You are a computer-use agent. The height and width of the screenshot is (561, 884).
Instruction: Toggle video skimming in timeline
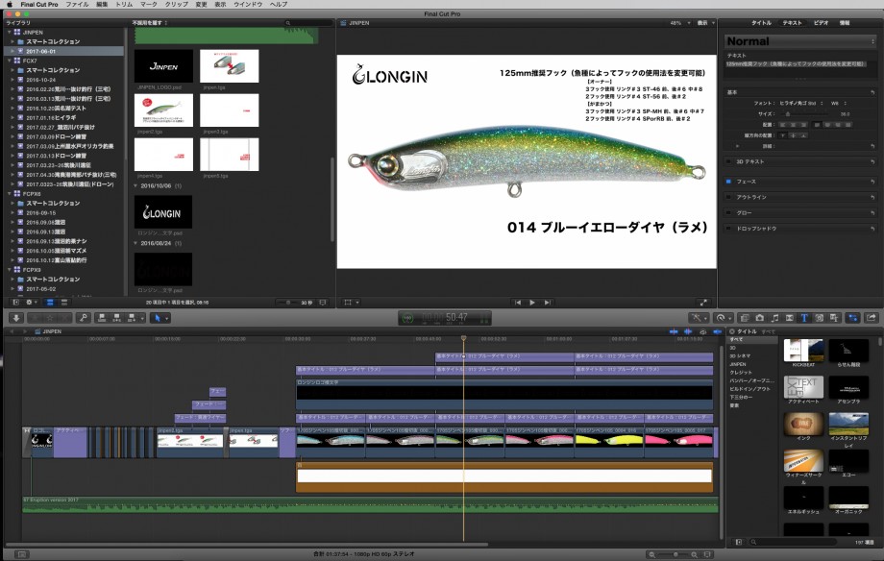(674, 331)
